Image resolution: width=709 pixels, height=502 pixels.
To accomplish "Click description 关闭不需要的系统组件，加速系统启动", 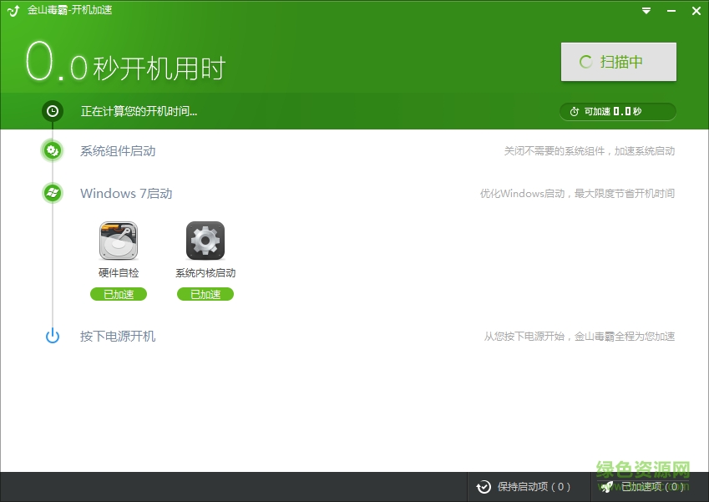I will point(590,151).
